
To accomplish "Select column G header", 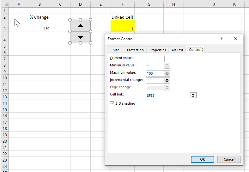I will (x=149, y=4).
